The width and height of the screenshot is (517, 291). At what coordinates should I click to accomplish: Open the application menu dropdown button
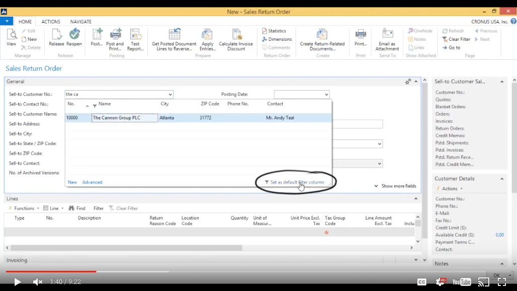coord(7,22)
